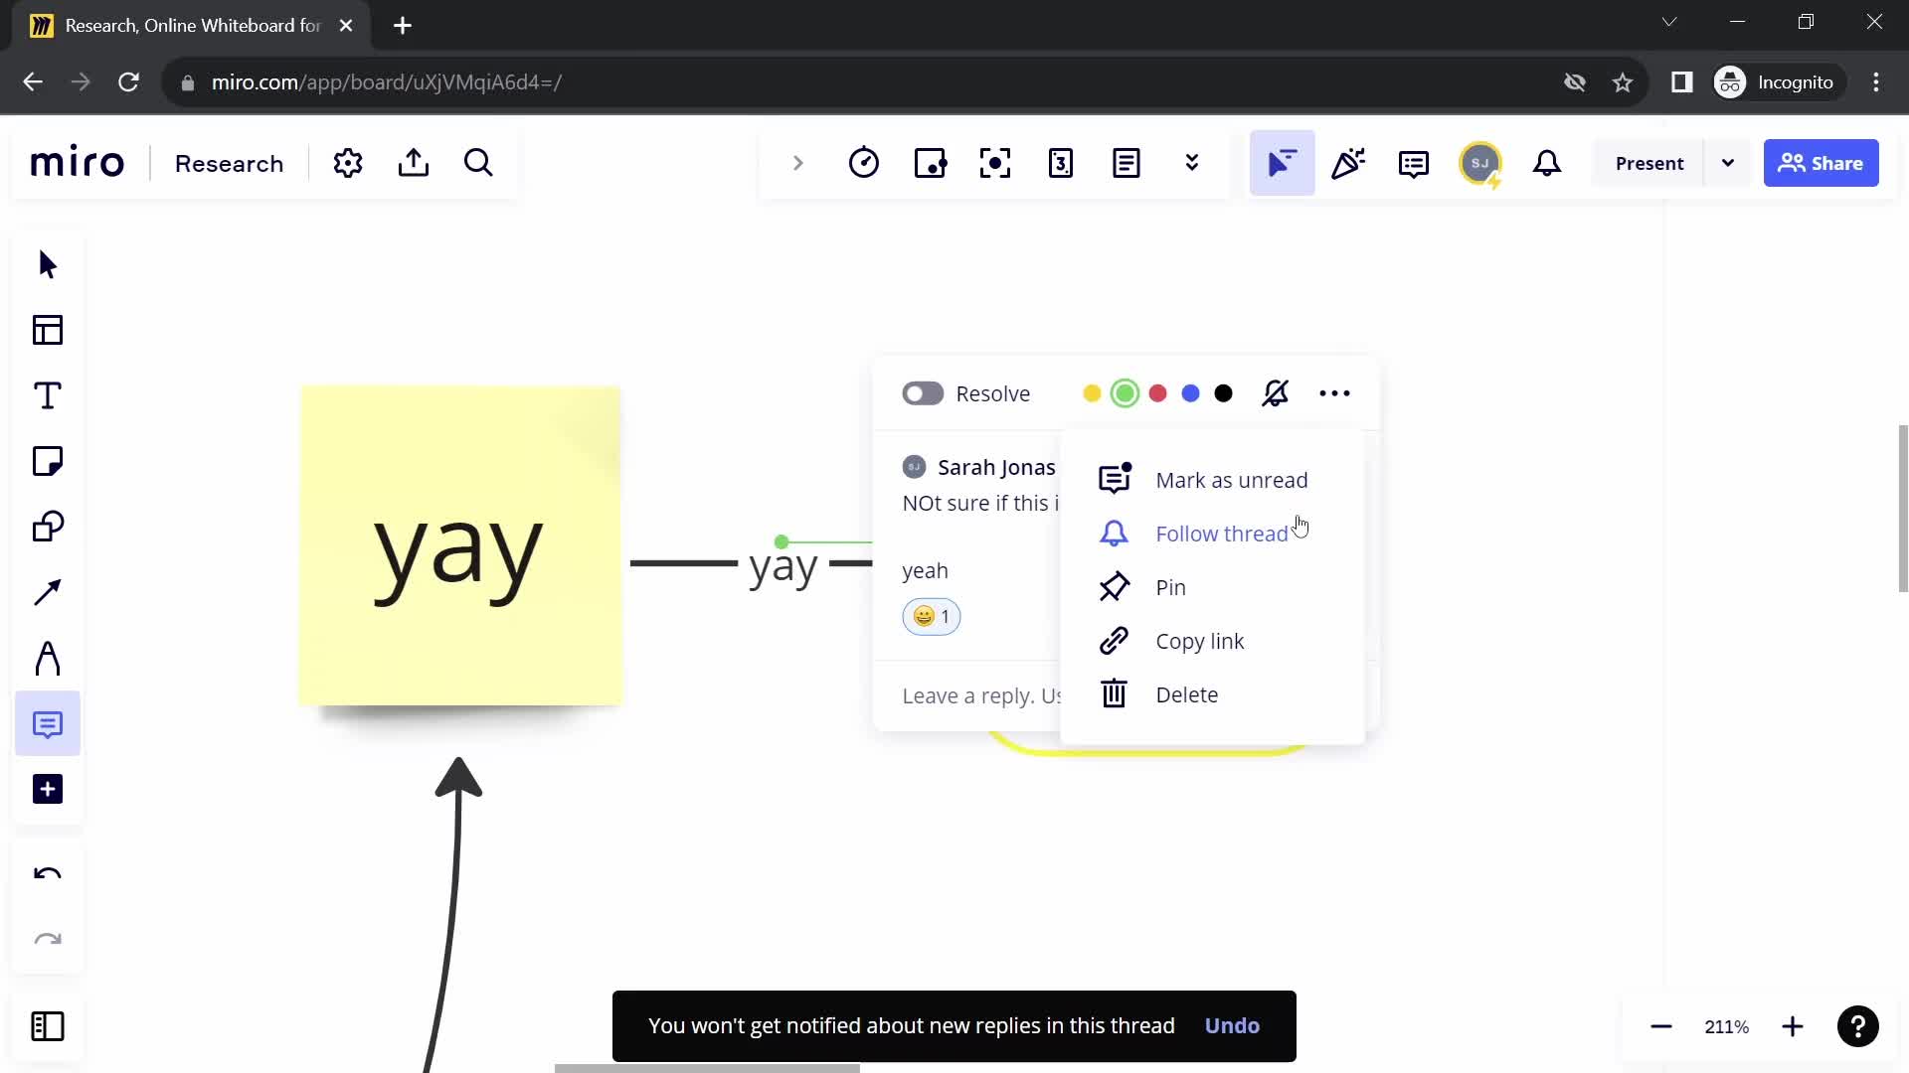Toggle incognito mode indicator
Screen dimensions: 1909x1073
click(1778, 81)
